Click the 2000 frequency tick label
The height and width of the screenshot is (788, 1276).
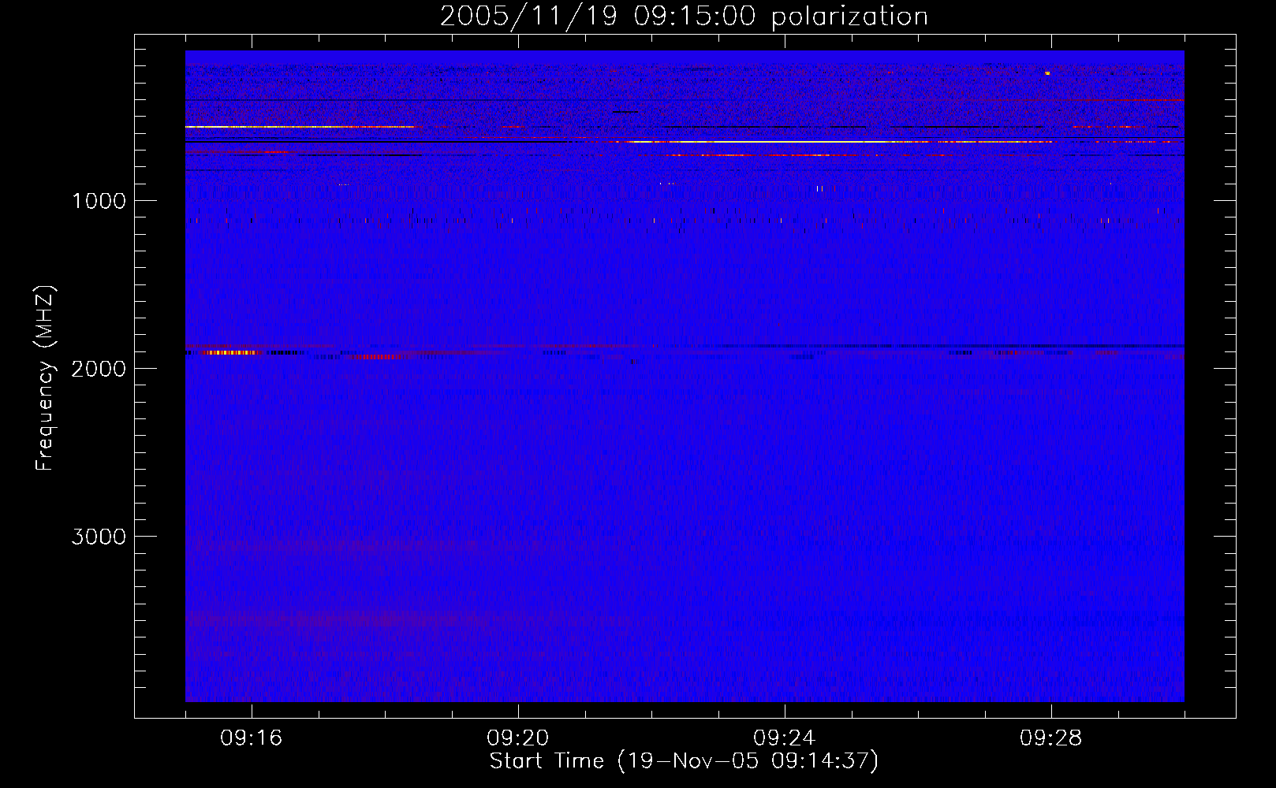point(99,369)
